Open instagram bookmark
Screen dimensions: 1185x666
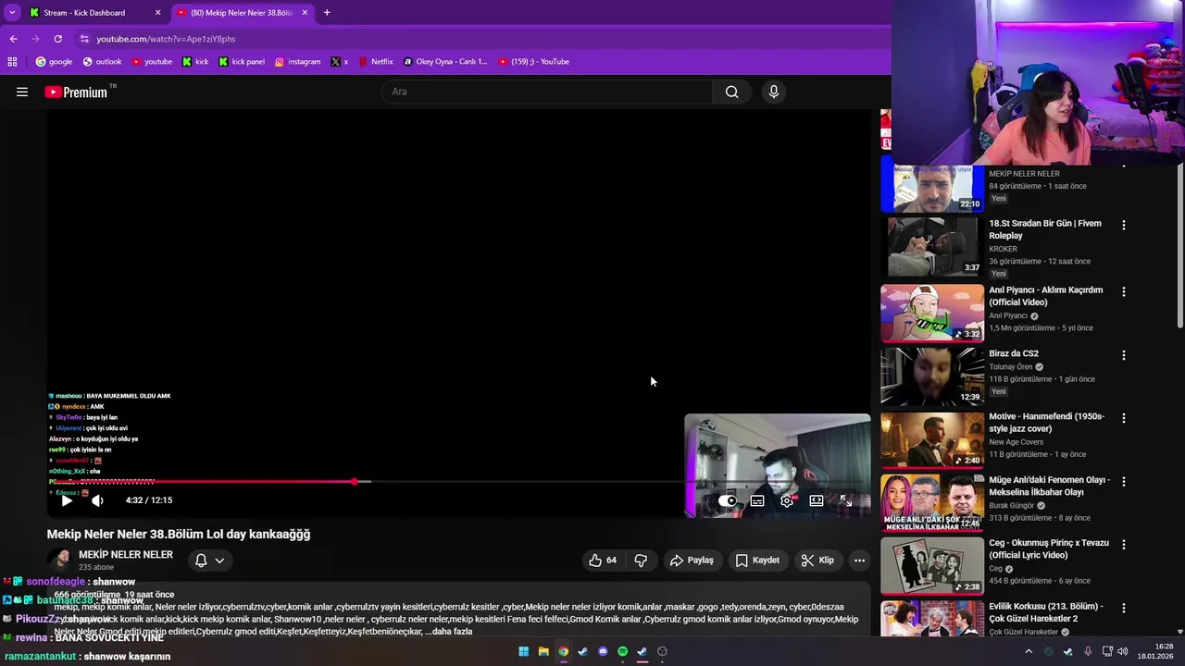click(x=297, y=62)
